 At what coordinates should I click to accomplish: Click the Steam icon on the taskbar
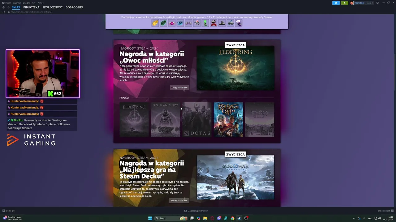click(239, 218)
